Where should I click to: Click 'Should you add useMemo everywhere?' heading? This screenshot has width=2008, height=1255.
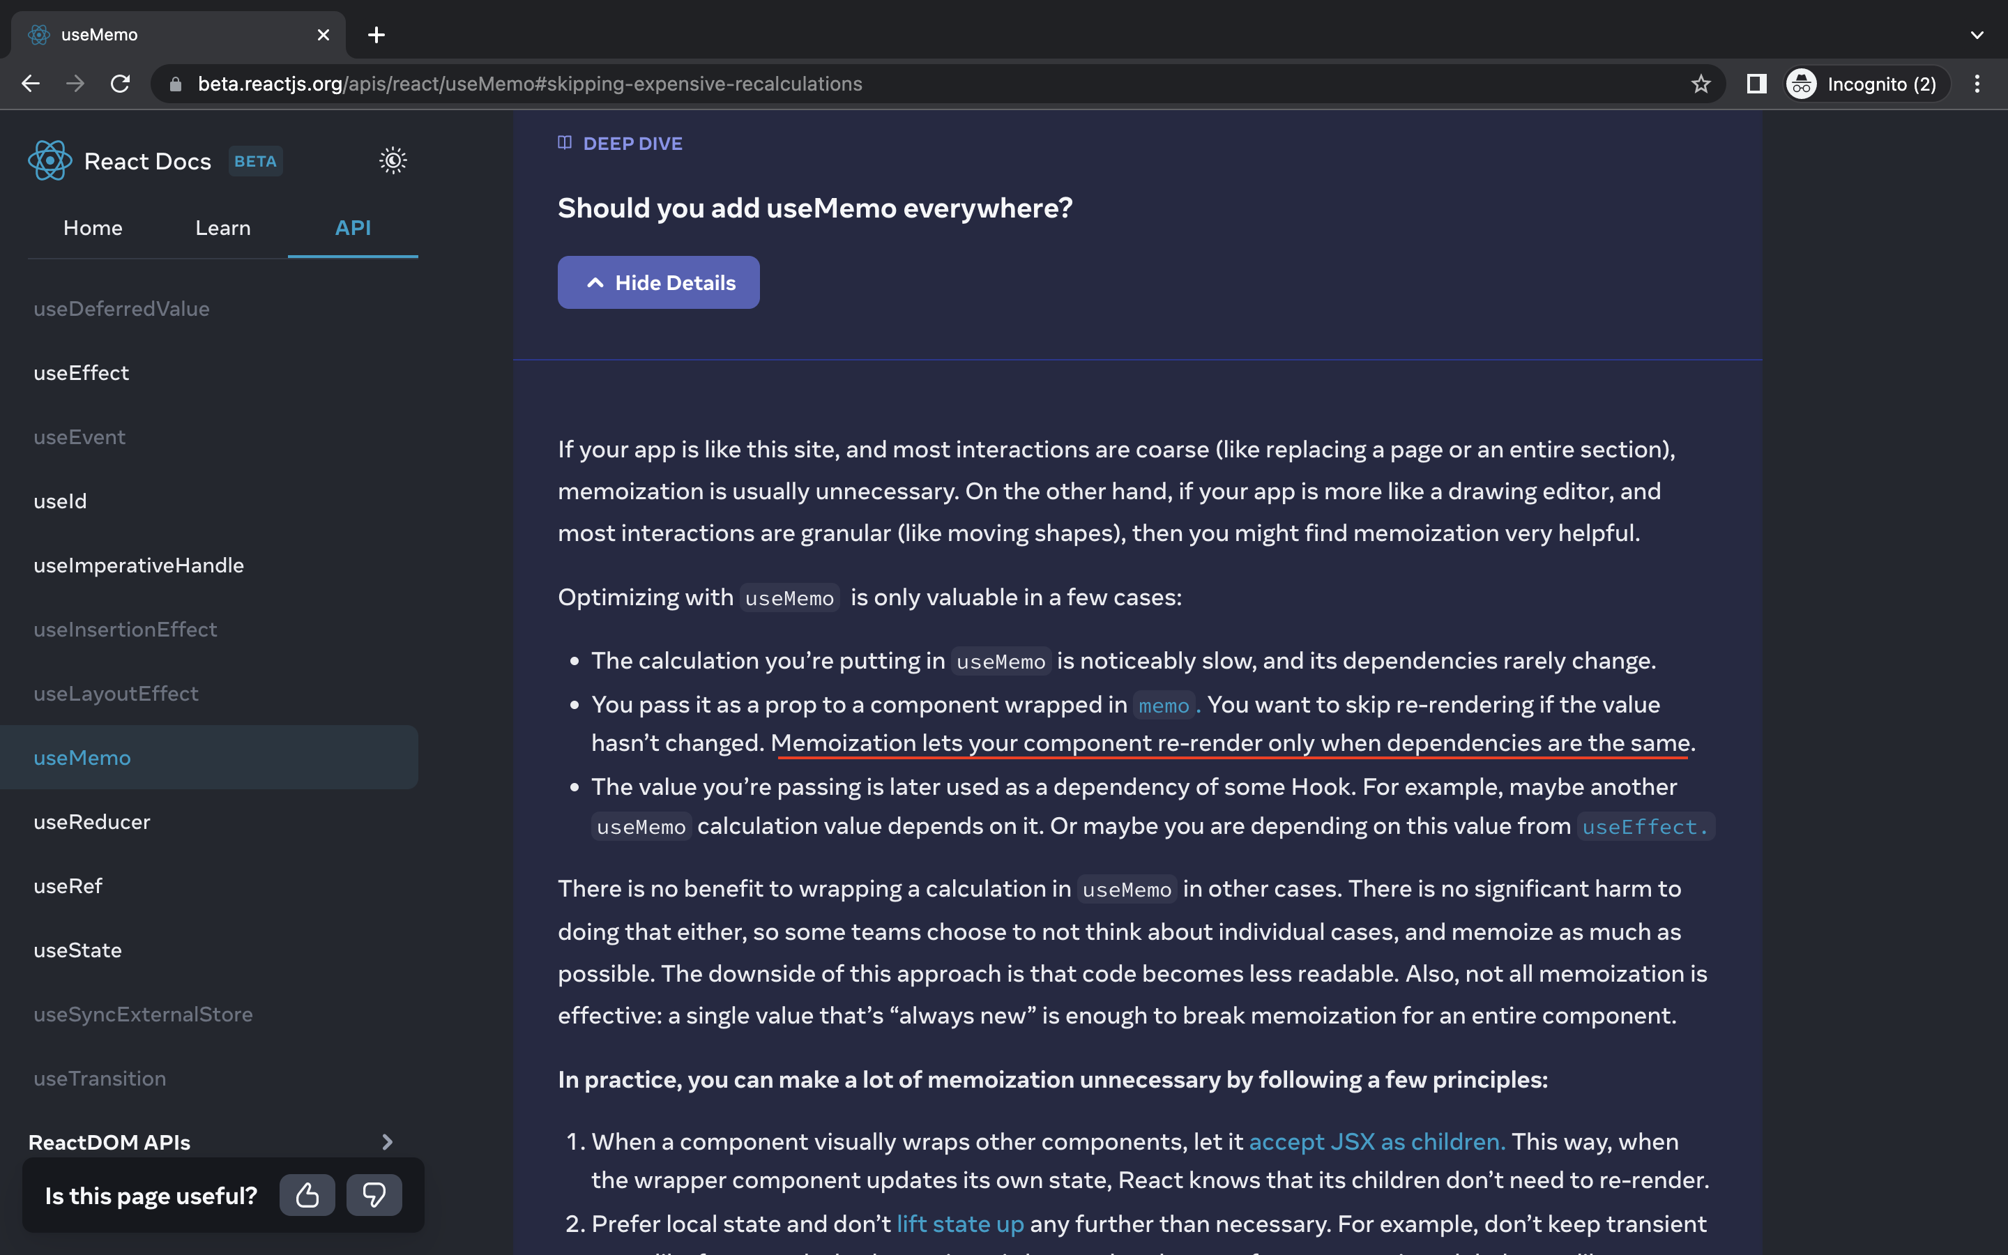pos(815,208)
